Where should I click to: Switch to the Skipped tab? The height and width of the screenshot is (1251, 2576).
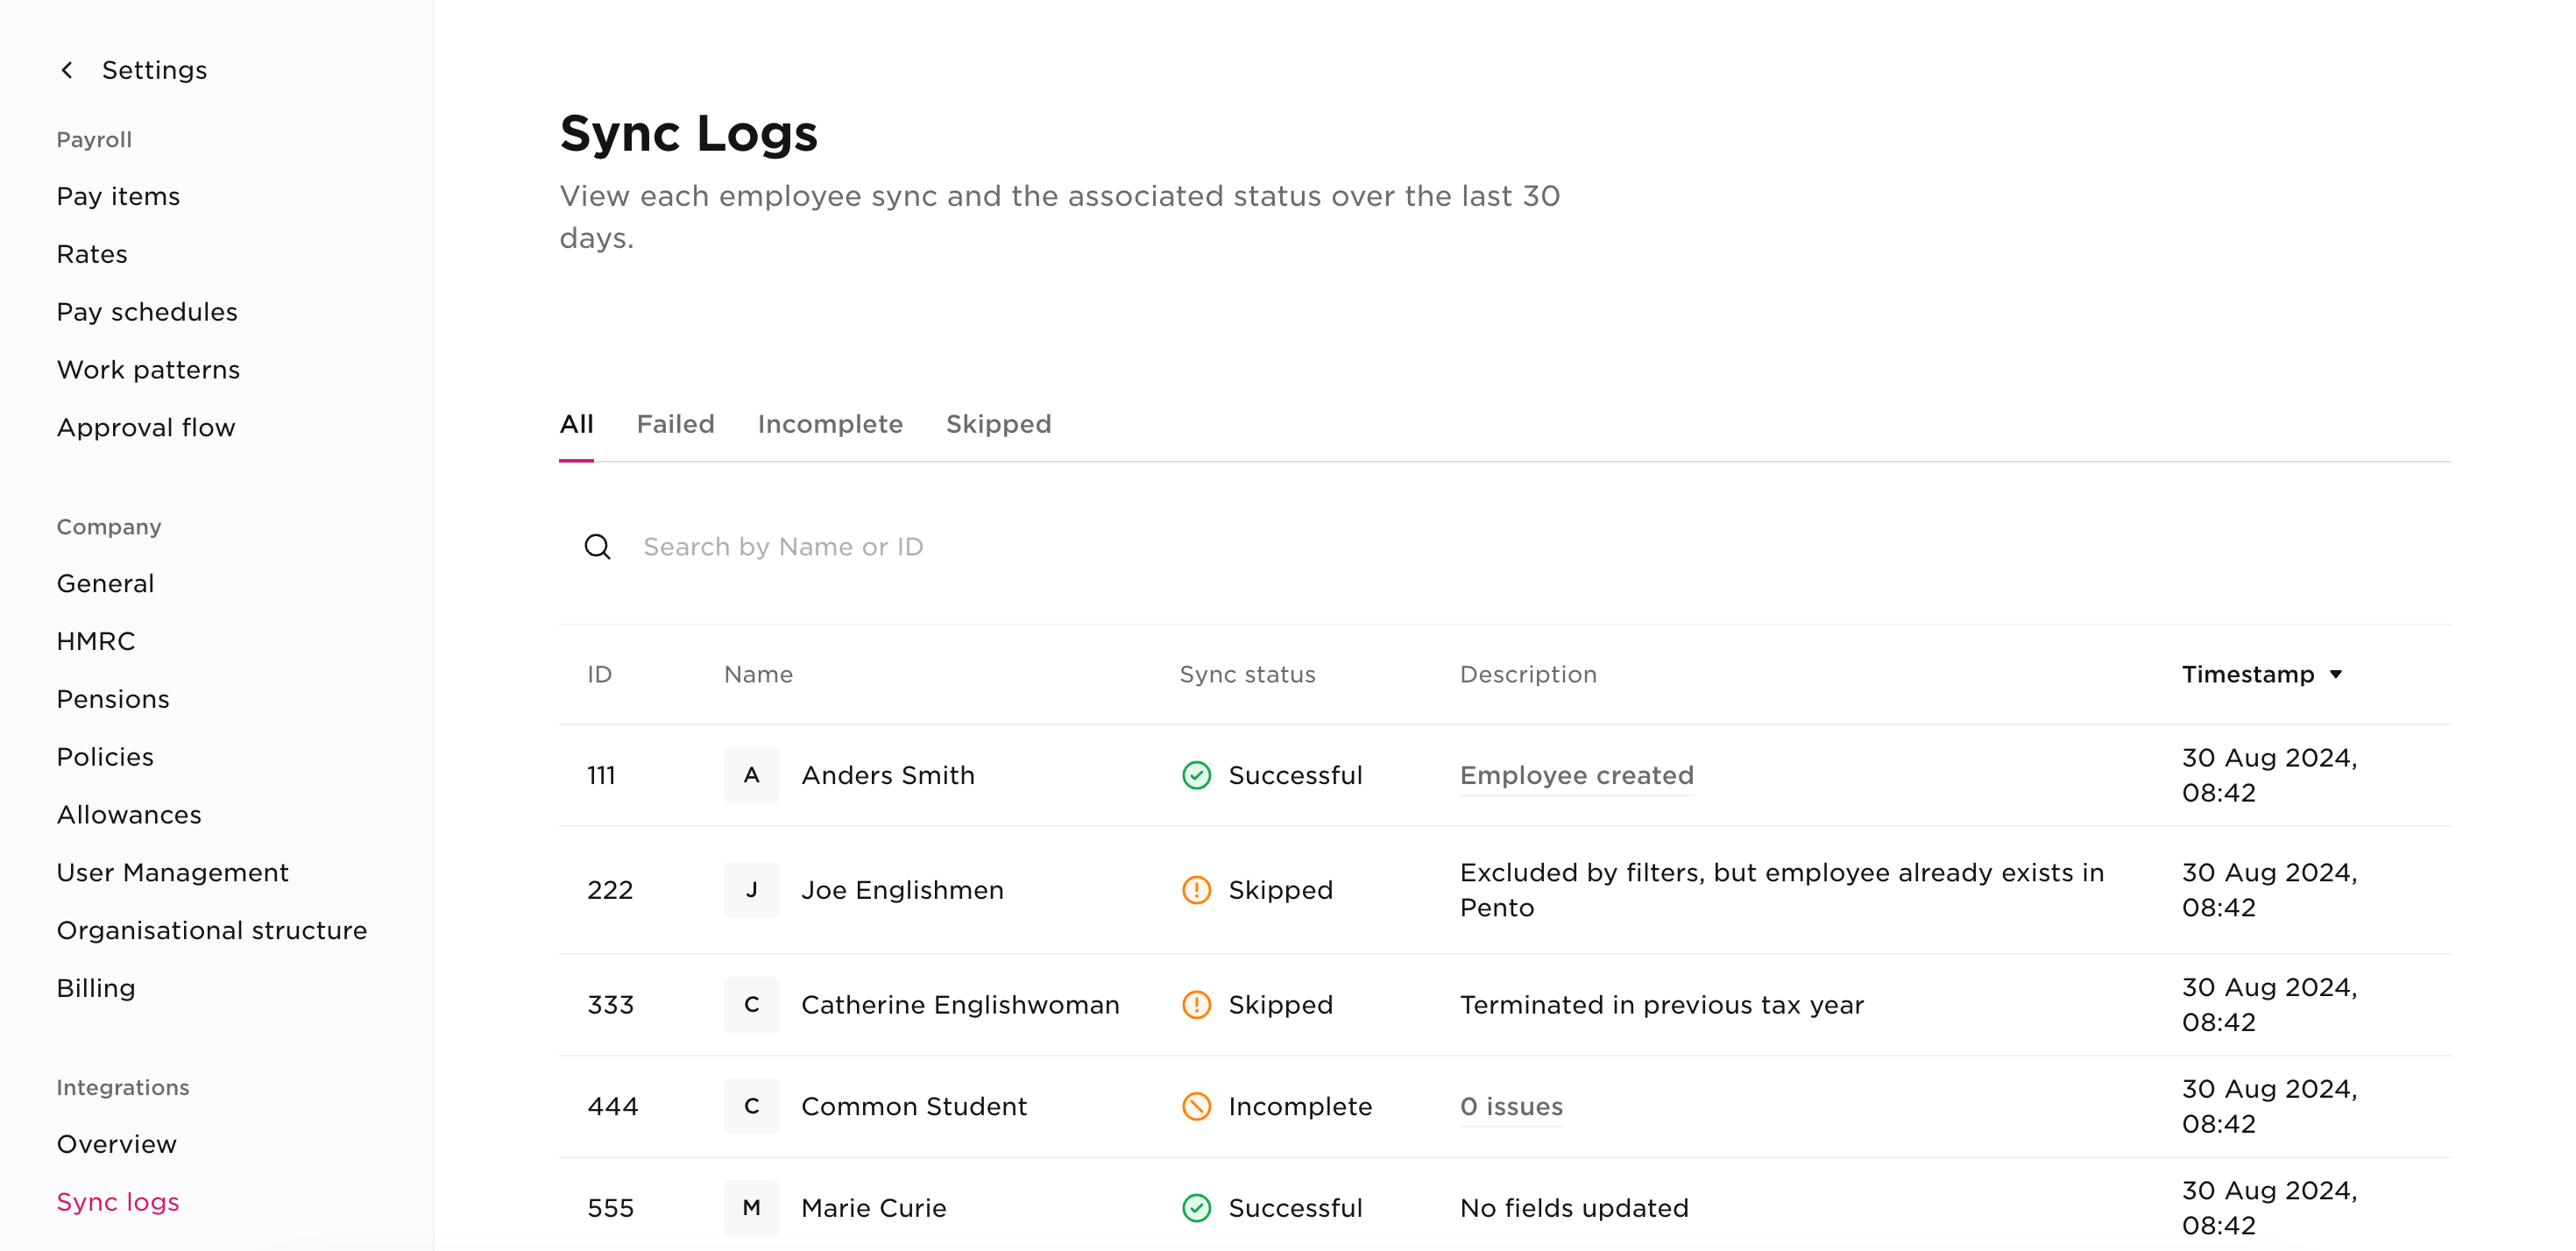998,424
